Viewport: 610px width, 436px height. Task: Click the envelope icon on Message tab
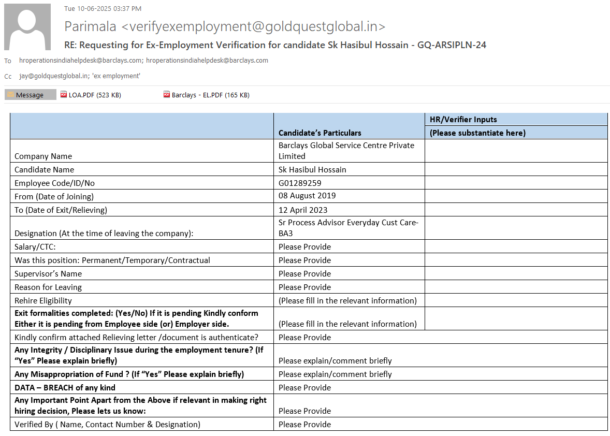[11, 95]
